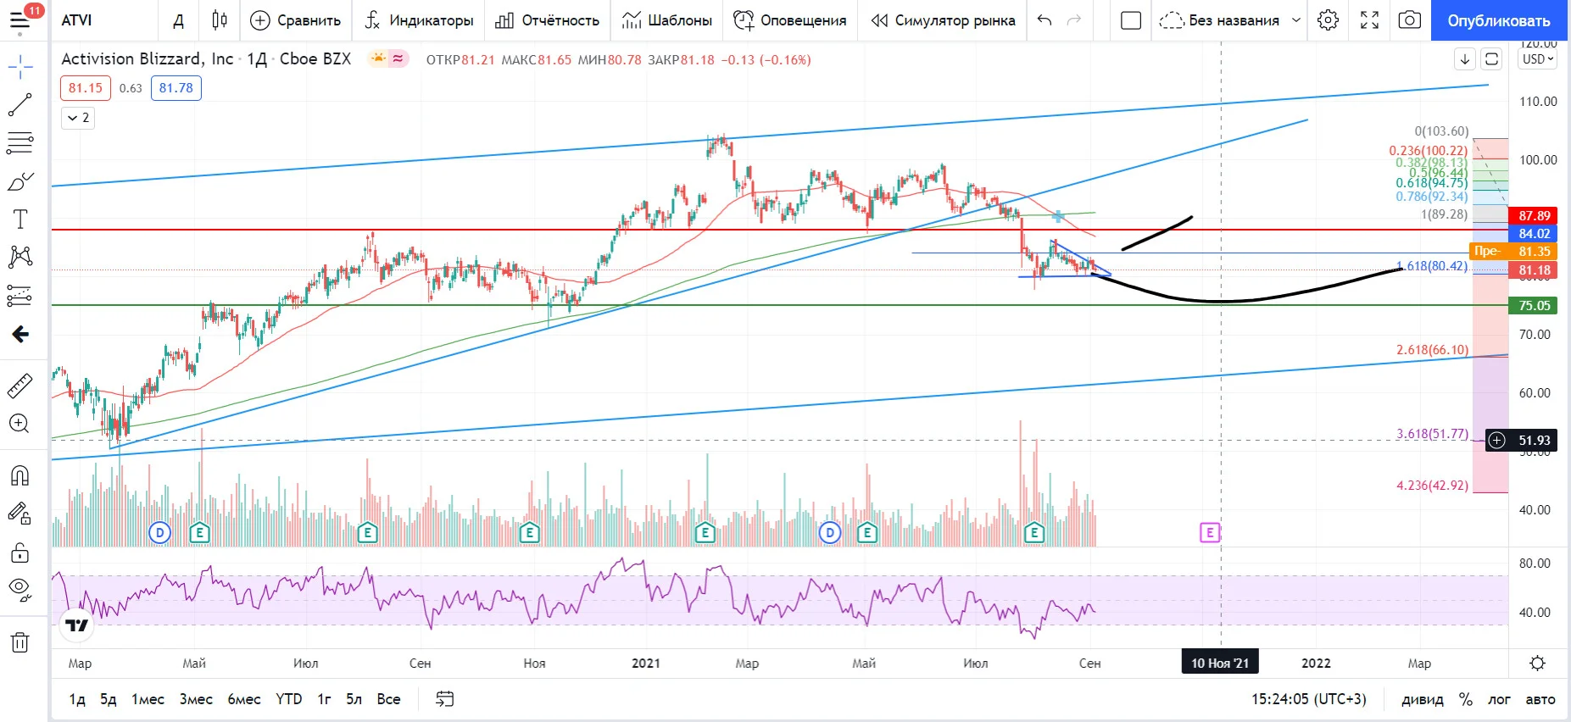Toggle lock all drawing tools padlock

19,553
